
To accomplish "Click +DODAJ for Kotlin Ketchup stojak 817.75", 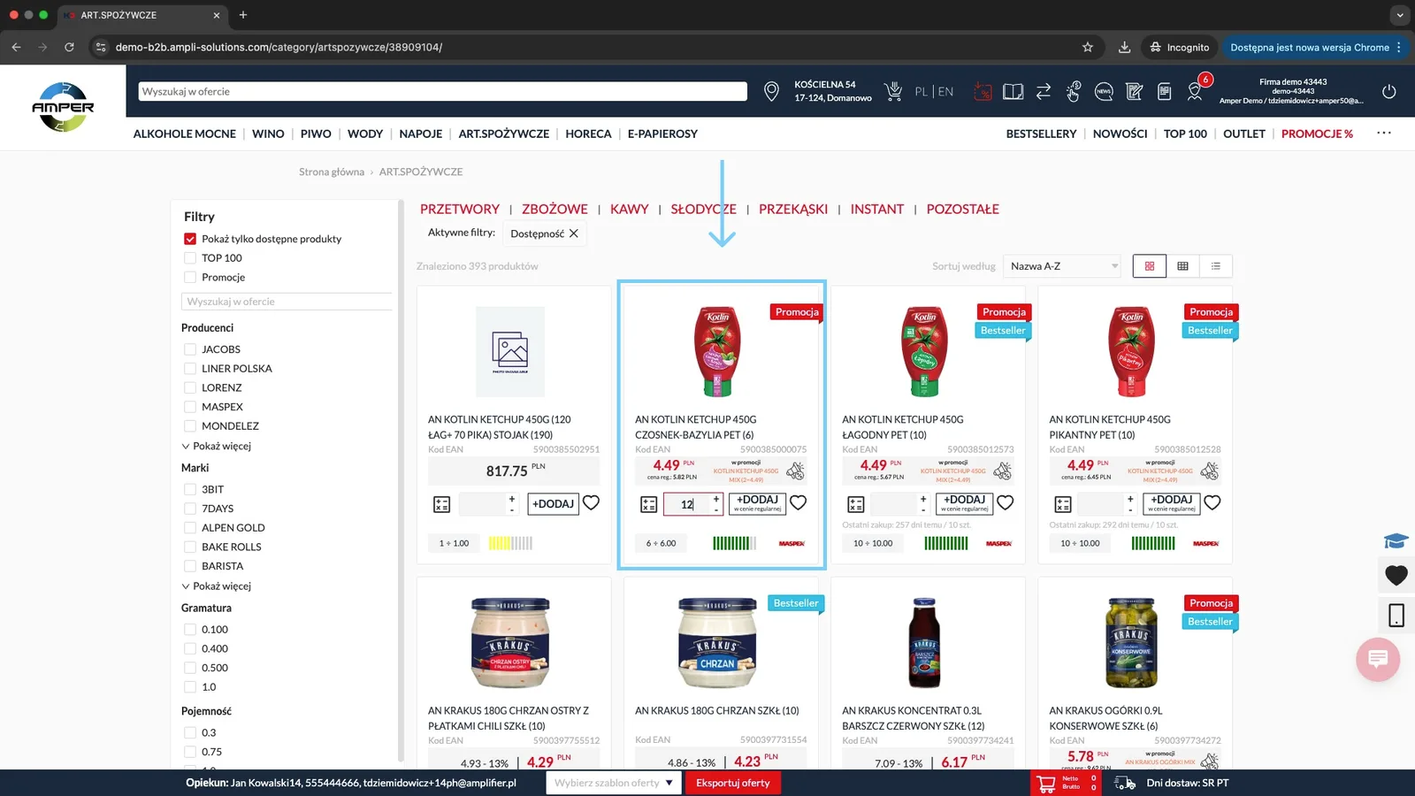I will coord(554,504).
